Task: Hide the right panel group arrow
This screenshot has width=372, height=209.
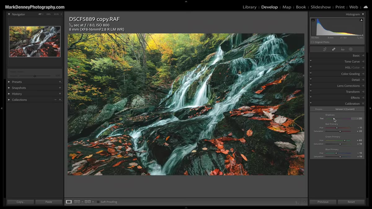Action: click(x=370, y=109)
